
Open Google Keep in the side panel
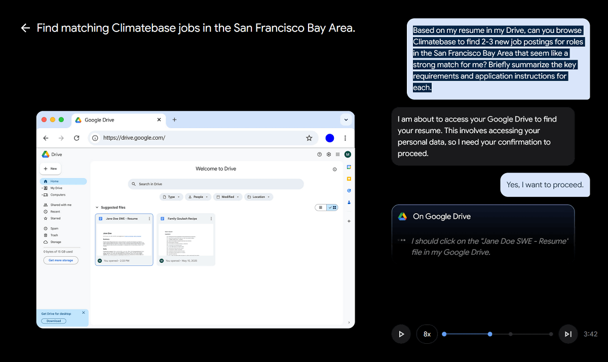349,179
